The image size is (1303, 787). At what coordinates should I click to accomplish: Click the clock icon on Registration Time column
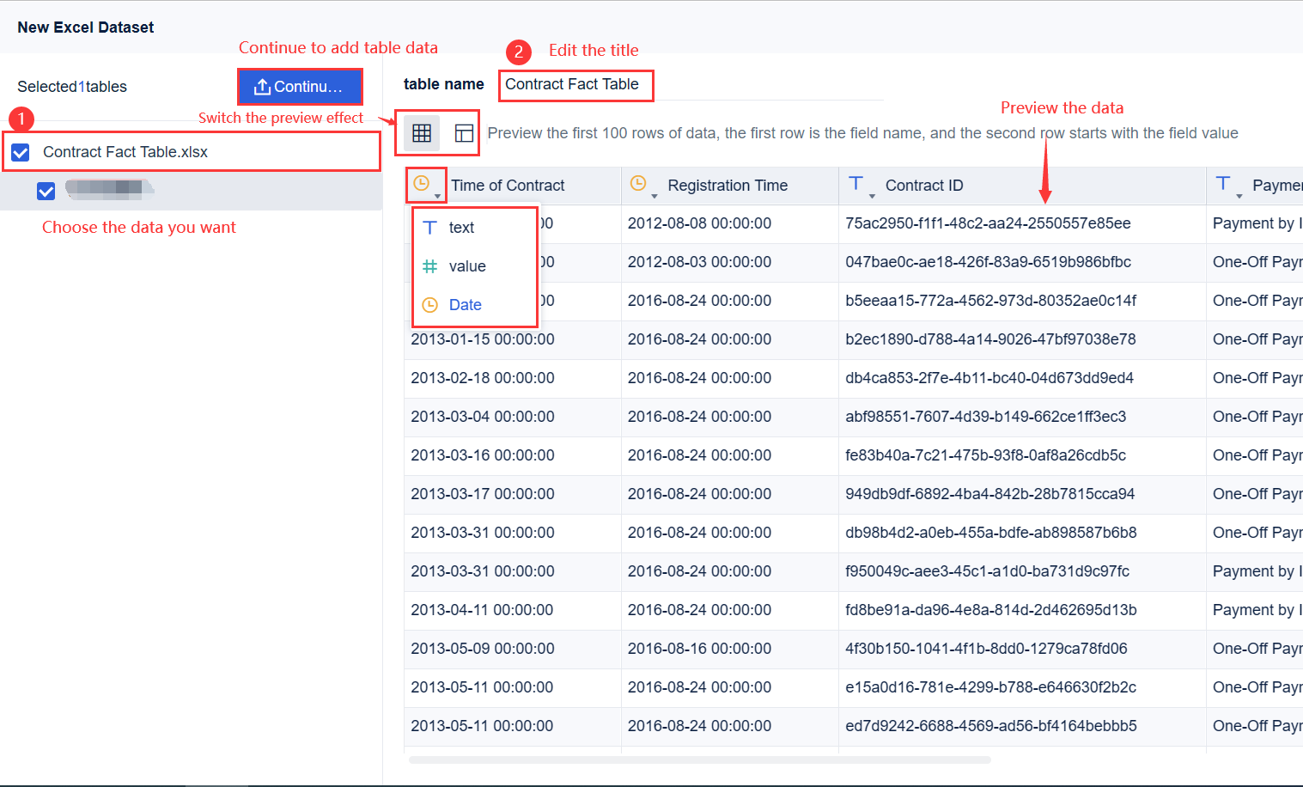click(639, 183)
